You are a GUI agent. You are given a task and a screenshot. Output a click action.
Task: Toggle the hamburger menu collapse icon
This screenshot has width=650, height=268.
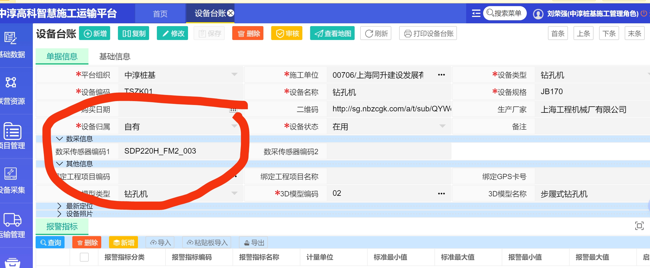476,13
